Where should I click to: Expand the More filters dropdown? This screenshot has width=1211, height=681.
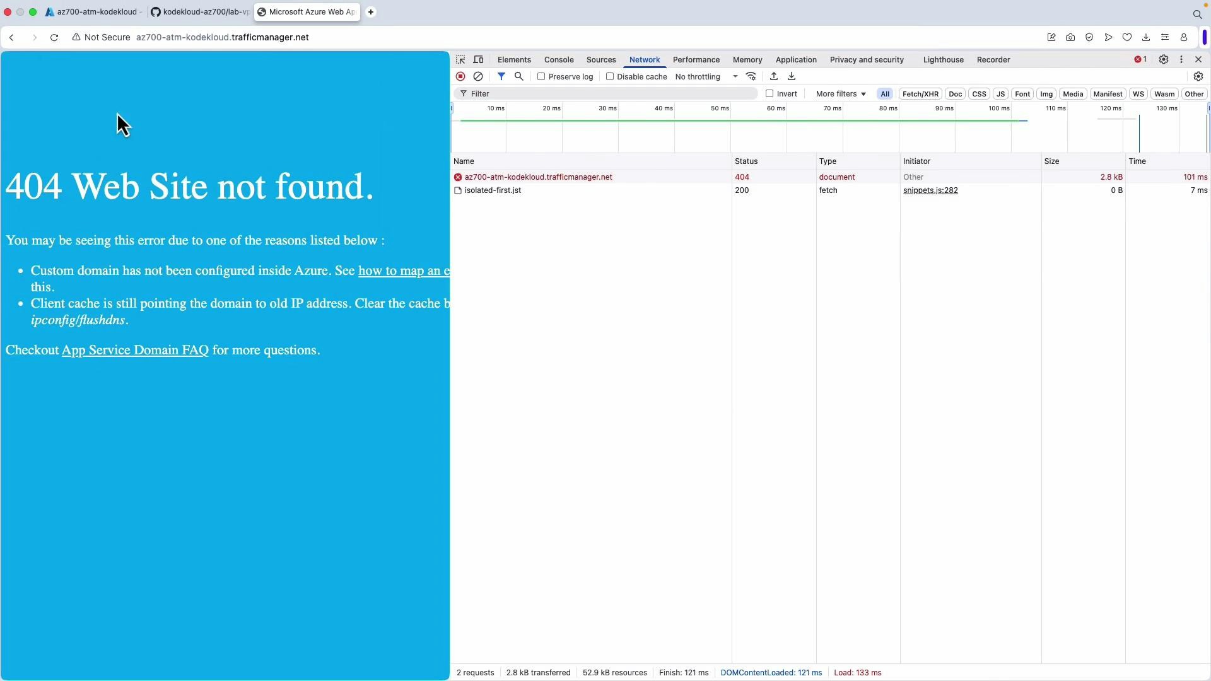point(840,93)
